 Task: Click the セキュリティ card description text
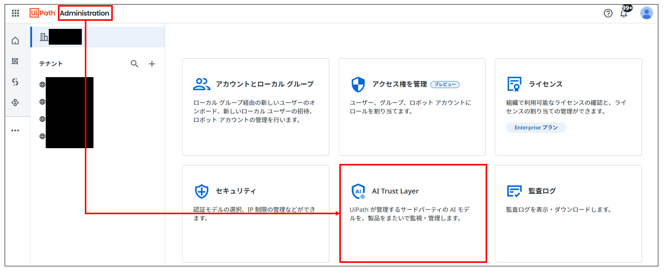(254, 214)
